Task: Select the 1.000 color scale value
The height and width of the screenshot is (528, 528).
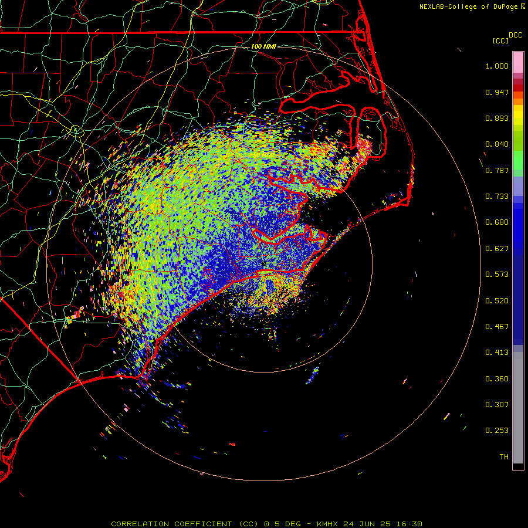Action: (x=497, y=66)
